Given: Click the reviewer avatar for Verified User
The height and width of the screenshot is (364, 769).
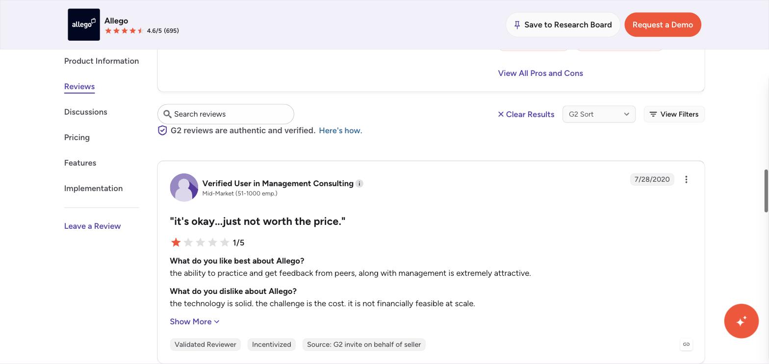Looking at the screenshot, I should [x=184, y=187].
